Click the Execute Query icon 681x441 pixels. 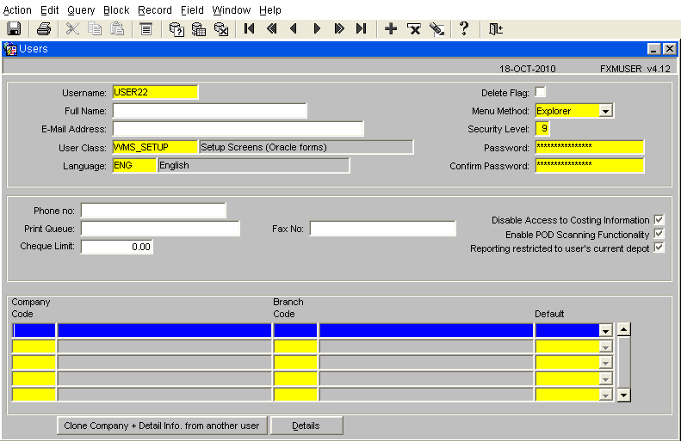(x=199, y=29)
